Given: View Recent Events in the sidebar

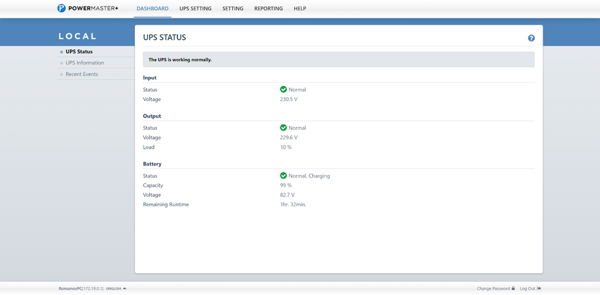Looking at the screenshot, I should pos(82,74).
